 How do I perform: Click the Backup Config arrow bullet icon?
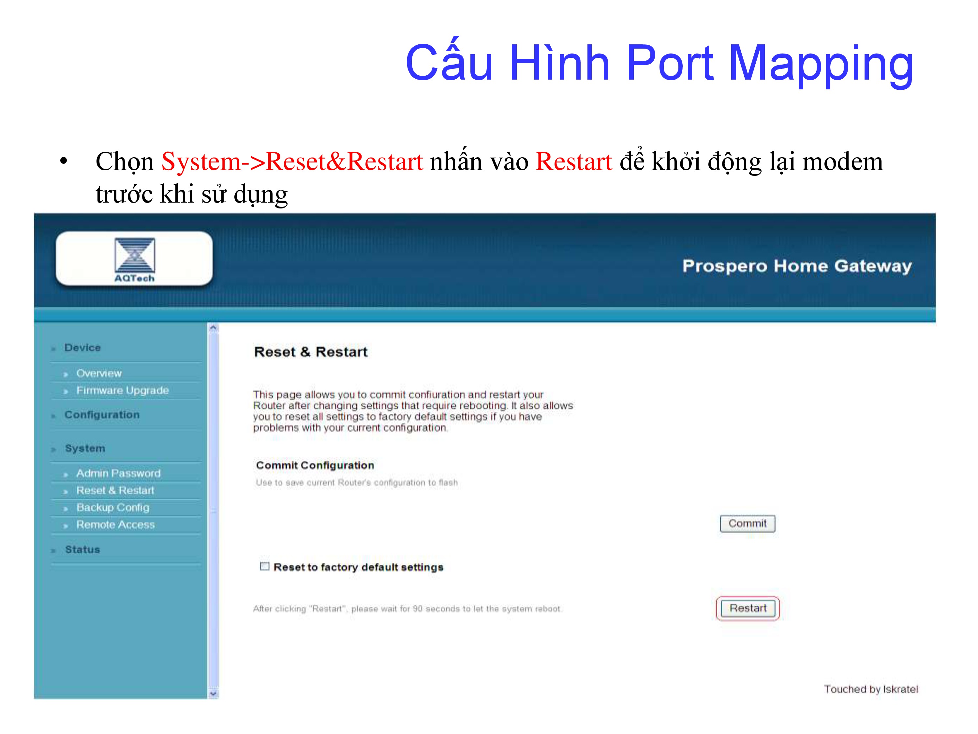pos(66,509)
